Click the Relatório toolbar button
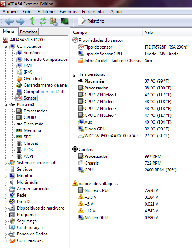 coord(91,21)
